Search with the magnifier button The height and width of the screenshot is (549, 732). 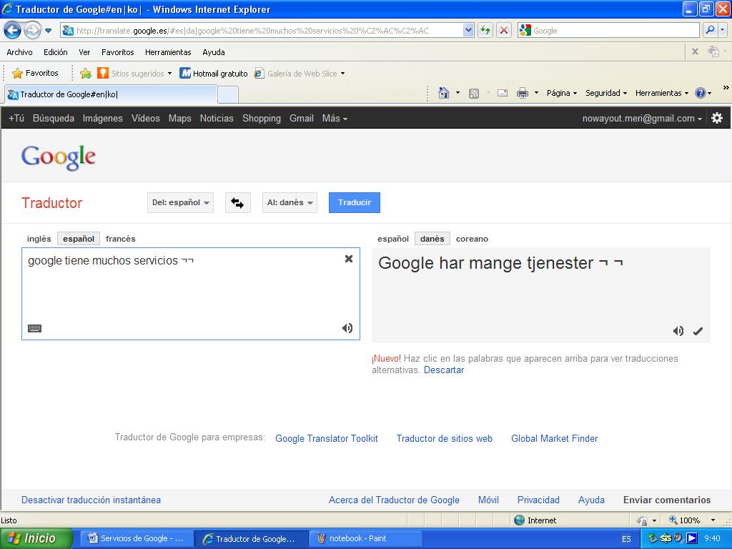[x=710, y=30]
